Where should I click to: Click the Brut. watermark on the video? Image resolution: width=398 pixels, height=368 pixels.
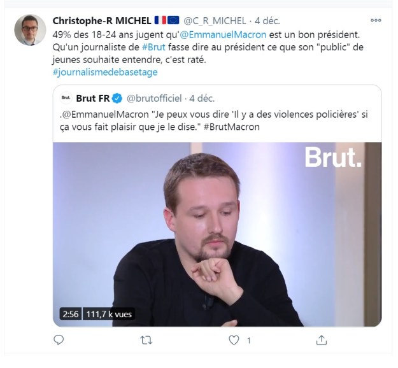point(333,157)
